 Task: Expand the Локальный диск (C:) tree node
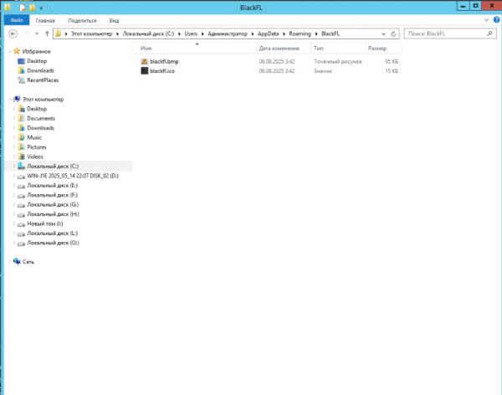[12, 167]
